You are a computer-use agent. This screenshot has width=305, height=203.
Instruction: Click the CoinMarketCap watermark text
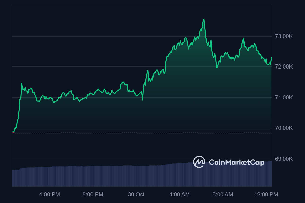tap(237, 162)
